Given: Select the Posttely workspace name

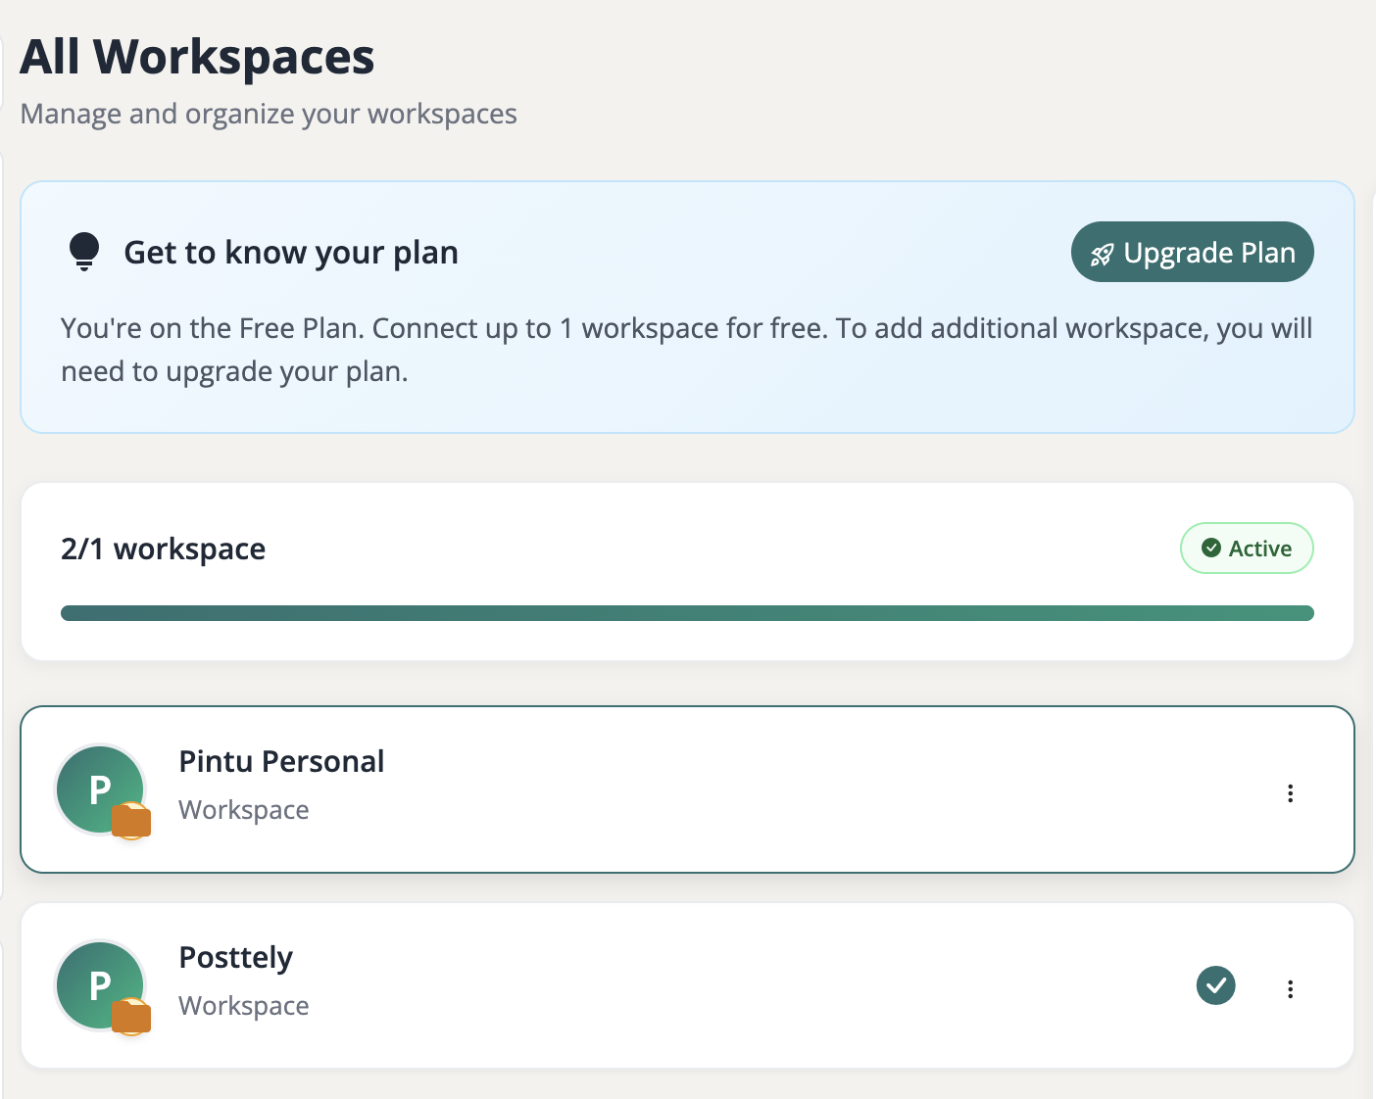Looking at the screenshot, I should coord(236,958).
